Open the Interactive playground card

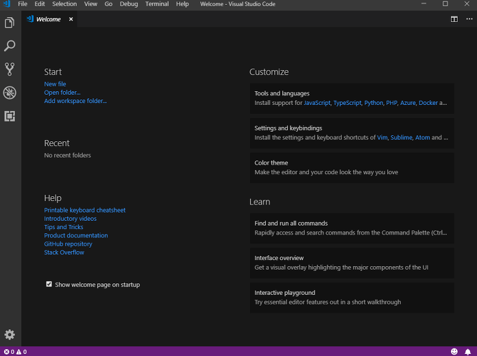(x=352, y=298)
